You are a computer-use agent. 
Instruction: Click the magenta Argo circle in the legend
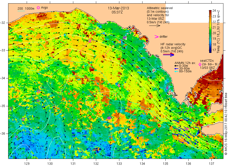pyautogui.click(x=38, y=8)
